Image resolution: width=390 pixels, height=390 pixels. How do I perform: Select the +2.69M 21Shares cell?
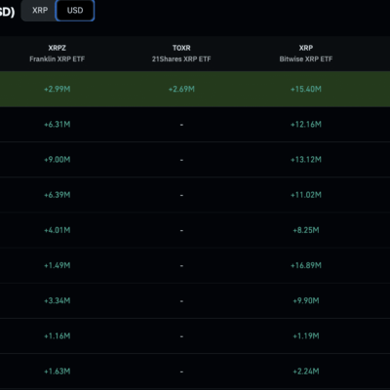tap(181, 89)
